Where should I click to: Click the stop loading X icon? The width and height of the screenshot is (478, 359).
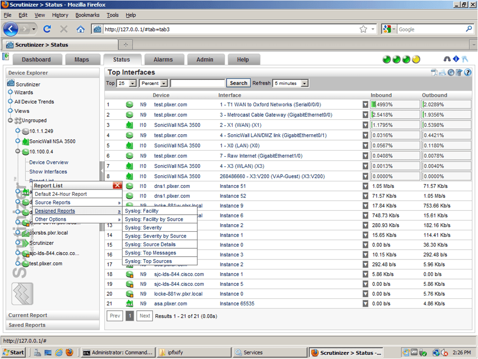pos(64,29)
